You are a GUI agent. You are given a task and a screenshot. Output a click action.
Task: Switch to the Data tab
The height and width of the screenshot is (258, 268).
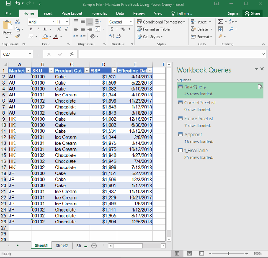(x=120, y=13)
